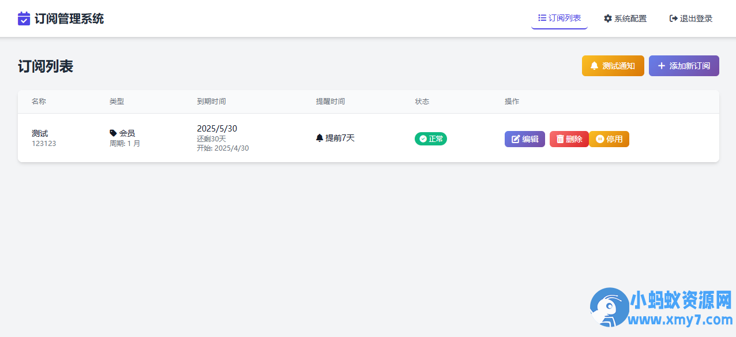Image resolution: width=736 pixels, height=337 pixels.
Task: Switch to the 订阅列表 tab
Action: pos(559,17)
